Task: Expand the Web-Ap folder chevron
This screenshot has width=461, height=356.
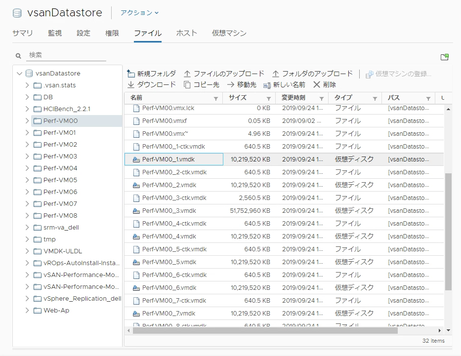Action: pos(27,310)
